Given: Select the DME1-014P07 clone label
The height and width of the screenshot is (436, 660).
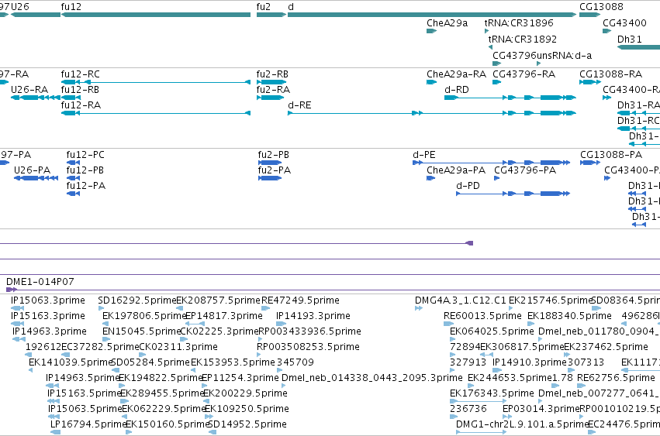Looking at the screenshot, I should pyautogui.click(x=40, y=282).
